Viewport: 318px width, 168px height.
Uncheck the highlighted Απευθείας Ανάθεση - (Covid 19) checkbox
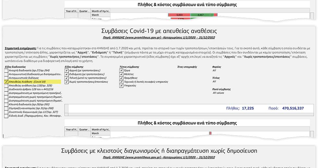[6, 82]
